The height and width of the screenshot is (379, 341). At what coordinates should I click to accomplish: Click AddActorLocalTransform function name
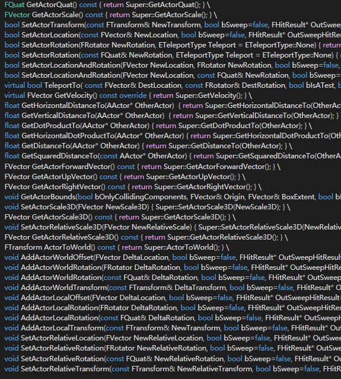62,328
